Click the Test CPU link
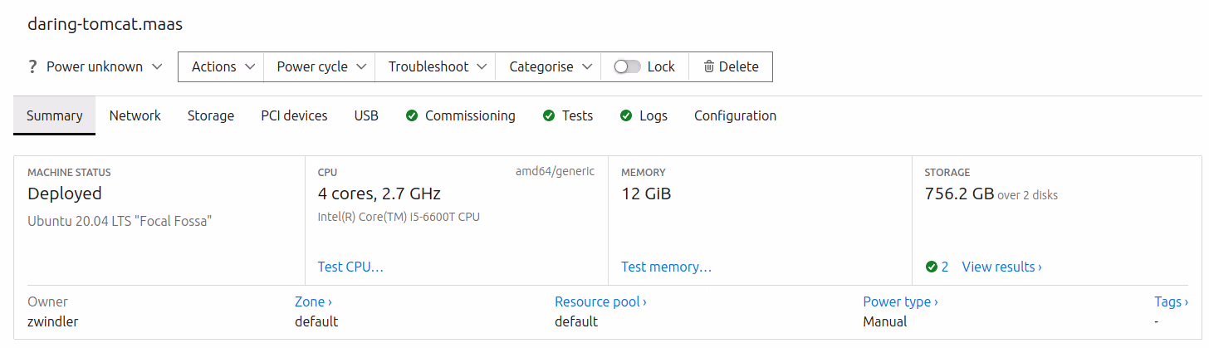 click(350, 267)
